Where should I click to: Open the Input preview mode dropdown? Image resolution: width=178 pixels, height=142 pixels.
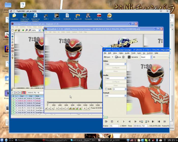click(x=146, y=57)
